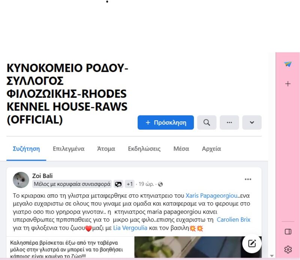Click Zoi Bali's profile picture
300x260 pixels.
(21, 180)
